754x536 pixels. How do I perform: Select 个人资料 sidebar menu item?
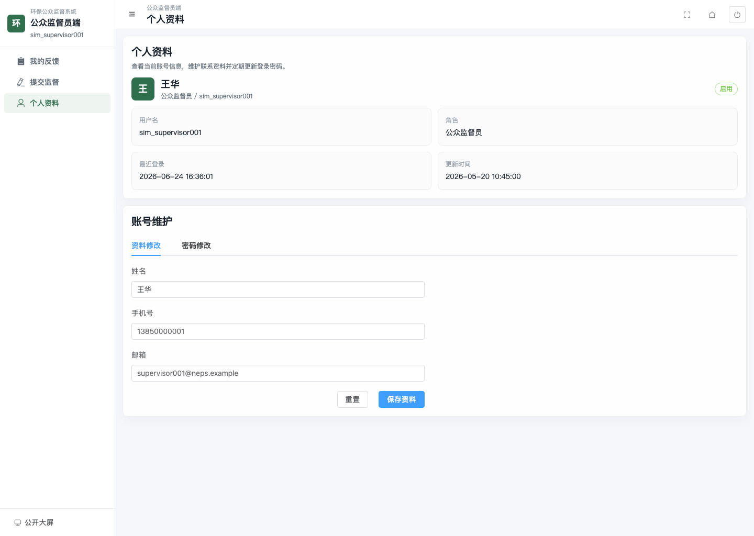(57, 103)
